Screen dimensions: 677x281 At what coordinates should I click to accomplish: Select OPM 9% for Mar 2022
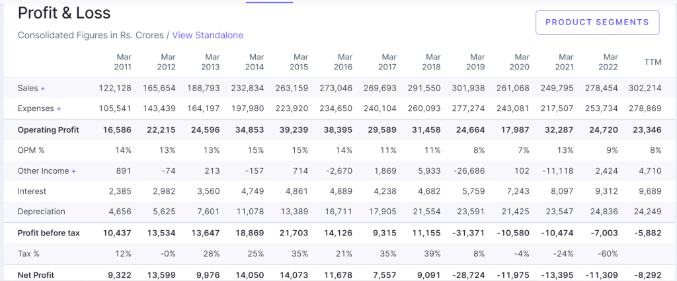(612, 150)
